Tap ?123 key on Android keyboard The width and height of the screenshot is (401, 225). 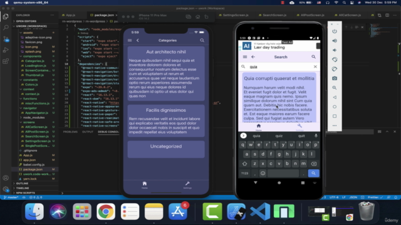click(245, 173)
